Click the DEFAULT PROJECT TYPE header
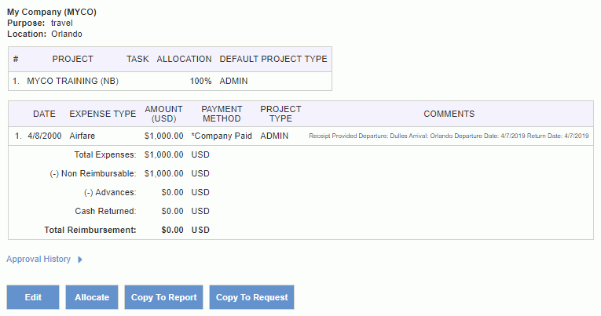The height and width of the screenshot is (316, 601). 273,59
